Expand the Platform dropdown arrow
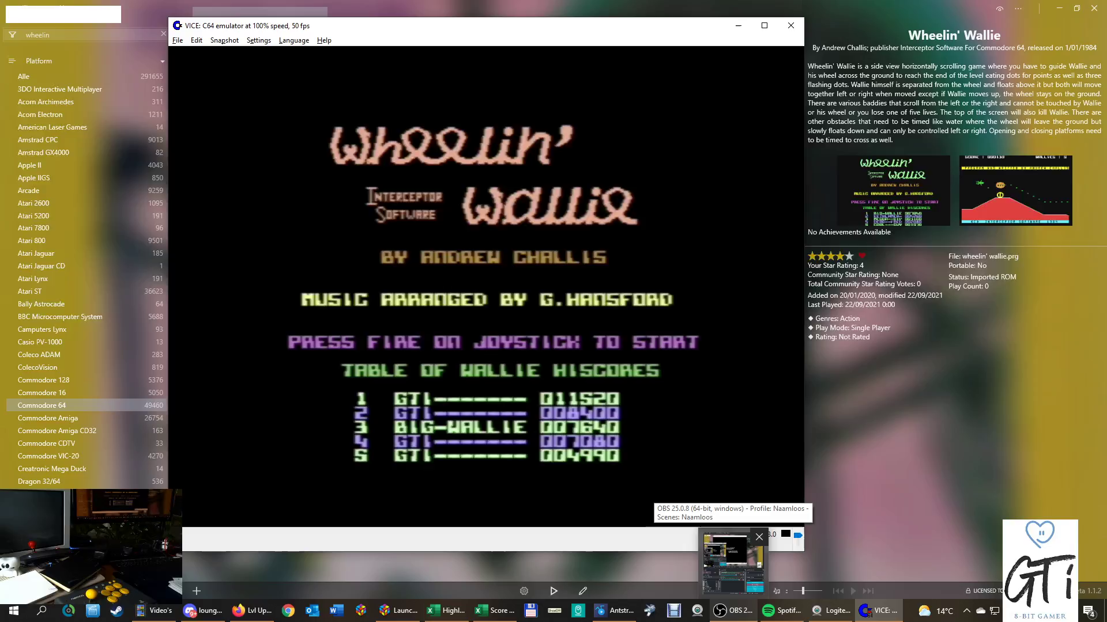Viewport: 1107px width, 622px height. pyautogui.click(x=162, y=61)
